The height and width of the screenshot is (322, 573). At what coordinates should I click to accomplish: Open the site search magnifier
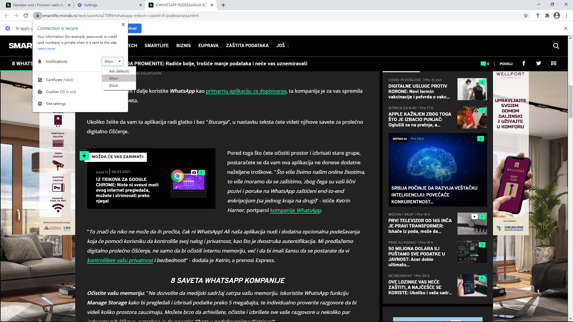556,46
